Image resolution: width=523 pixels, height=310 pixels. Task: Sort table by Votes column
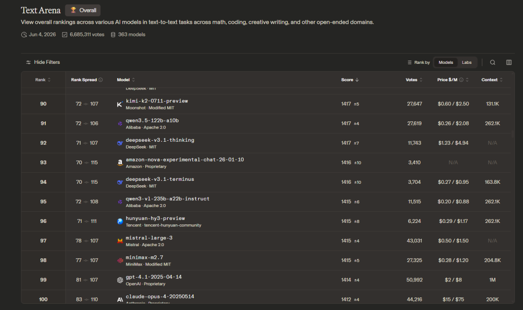pyautogui.click(x=414, y=80)
